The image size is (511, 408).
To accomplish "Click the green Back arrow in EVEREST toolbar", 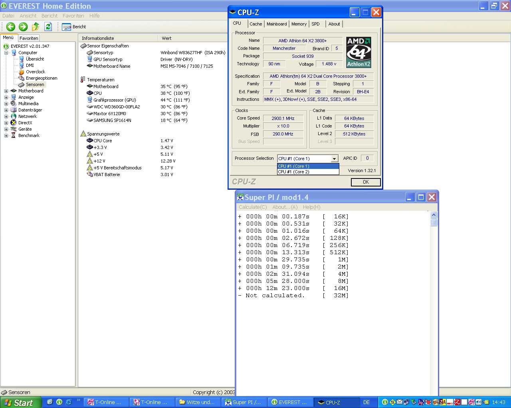I will point(11,27).
